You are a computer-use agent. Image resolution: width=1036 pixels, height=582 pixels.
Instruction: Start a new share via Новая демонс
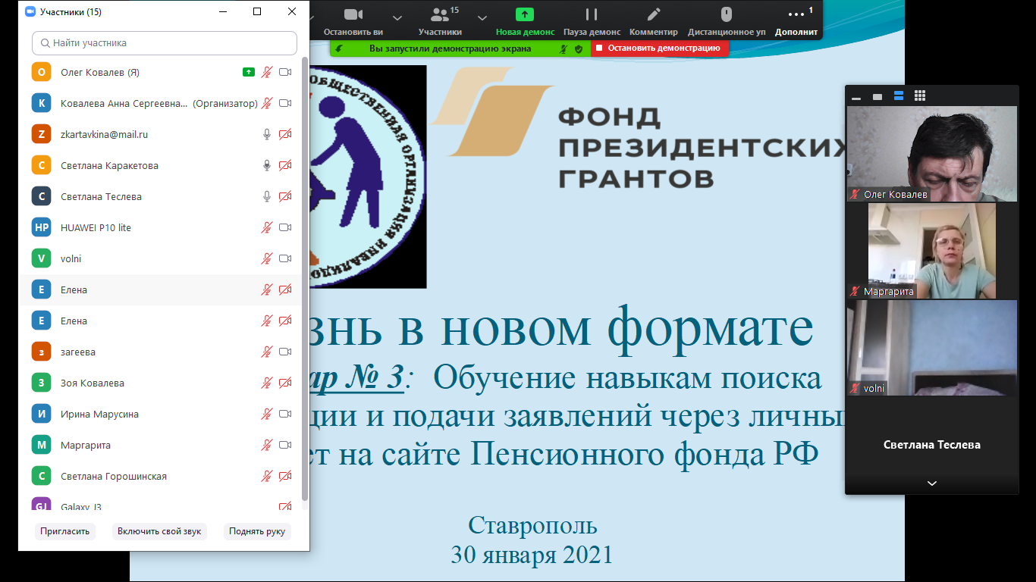(525, 20)
